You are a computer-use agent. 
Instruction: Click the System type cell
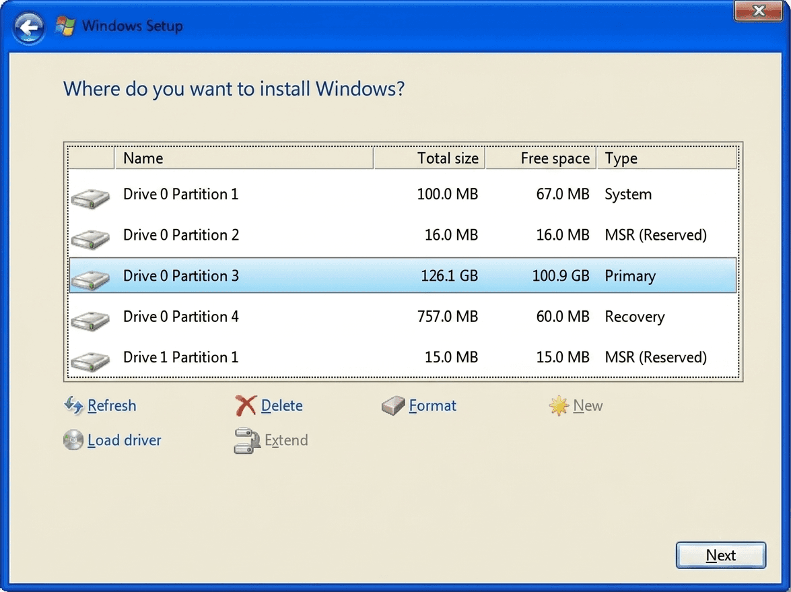coord(628,195)
